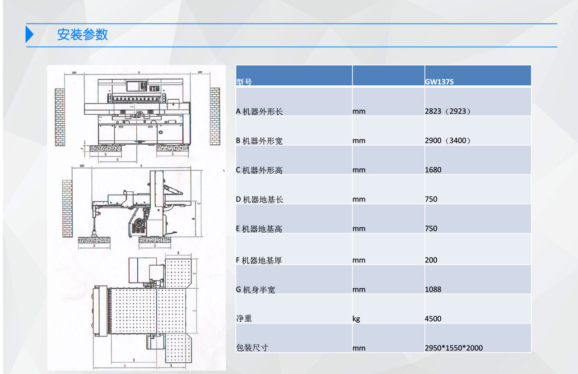
Task: Click the 2950*1550*2000 packaging size value
Action: 454,348
